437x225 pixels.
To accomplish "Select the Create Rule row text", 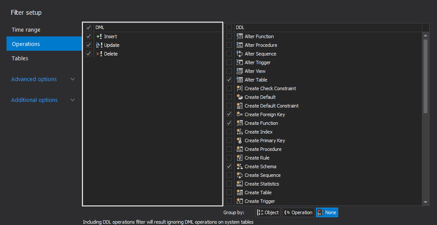I will 257,158.
